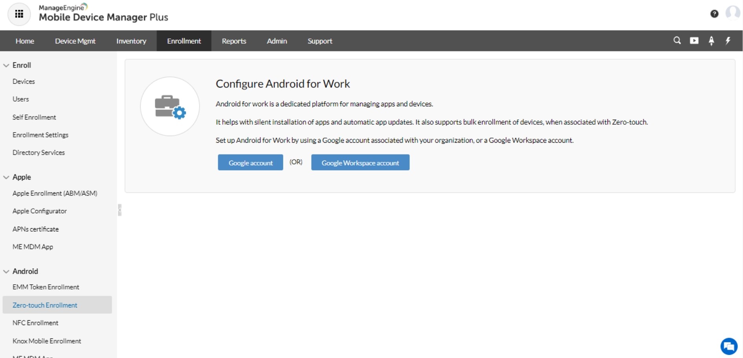Click the ManageEngine Mobile Device Manager Plus logo
The height and width of the screenshot is (358, 743).
[x=103, y=13]
